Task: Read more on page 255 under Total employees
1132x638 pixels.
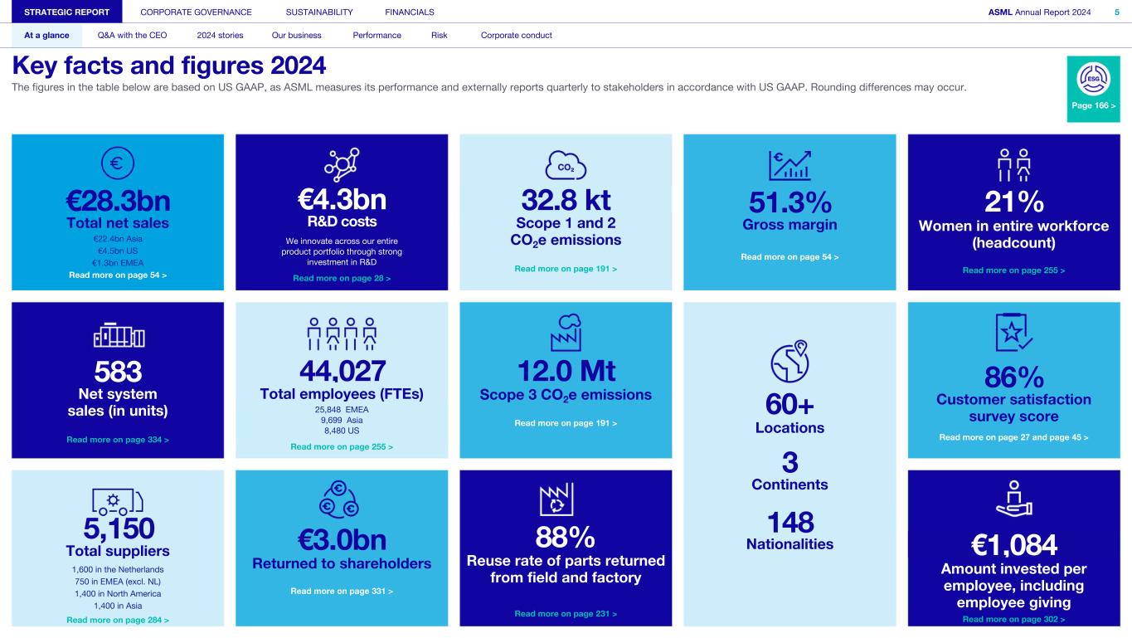Action: (x=342, y=447)
